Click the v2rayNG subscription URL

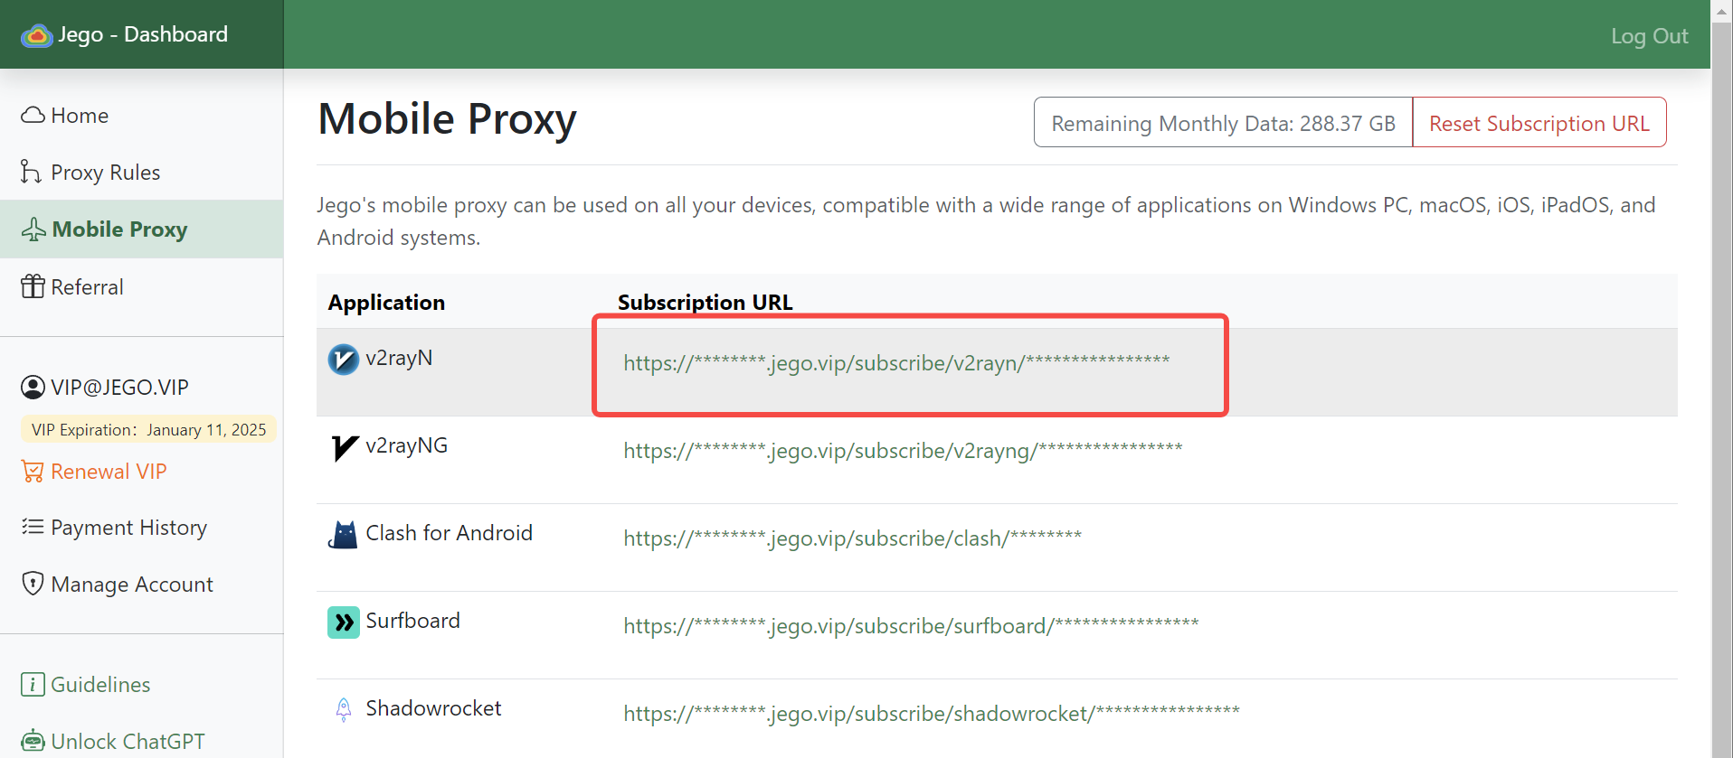click(x=903, y=450)
